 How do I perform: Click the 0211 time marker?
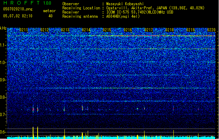pyautogui.click(x=24, y=30)
